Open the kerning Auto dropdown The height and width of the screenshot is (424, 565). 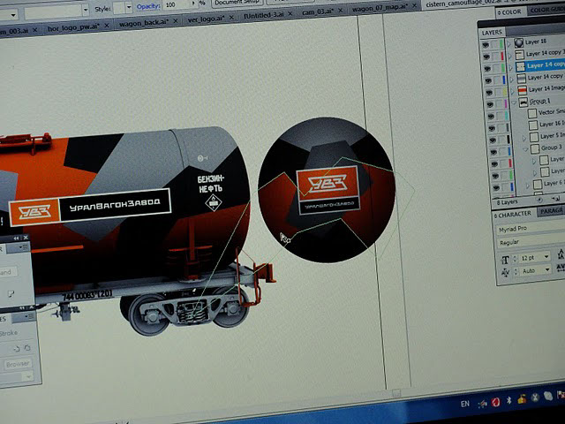[547, 269]
